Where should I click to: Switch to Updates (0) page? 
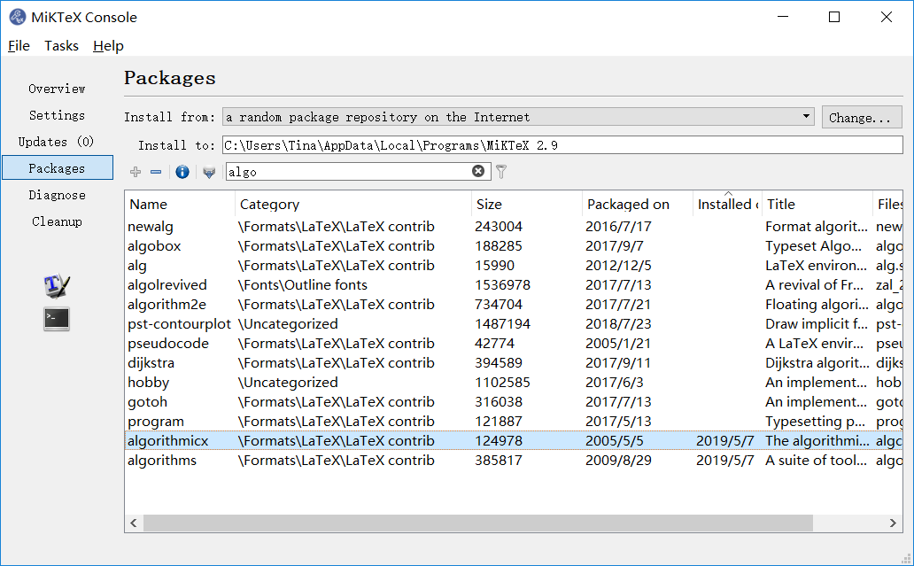point(56,142)
